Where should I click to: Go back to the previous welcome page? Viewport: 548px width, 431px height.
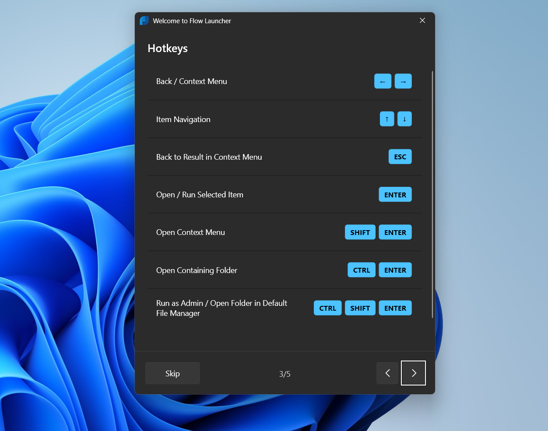click(387, 373)
